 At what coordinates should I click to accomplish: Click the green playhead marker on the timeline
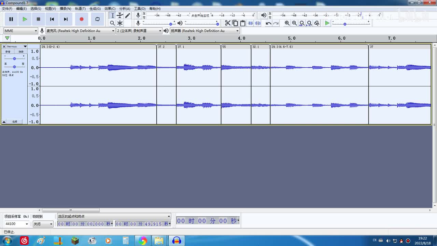(x=7, y=38)
